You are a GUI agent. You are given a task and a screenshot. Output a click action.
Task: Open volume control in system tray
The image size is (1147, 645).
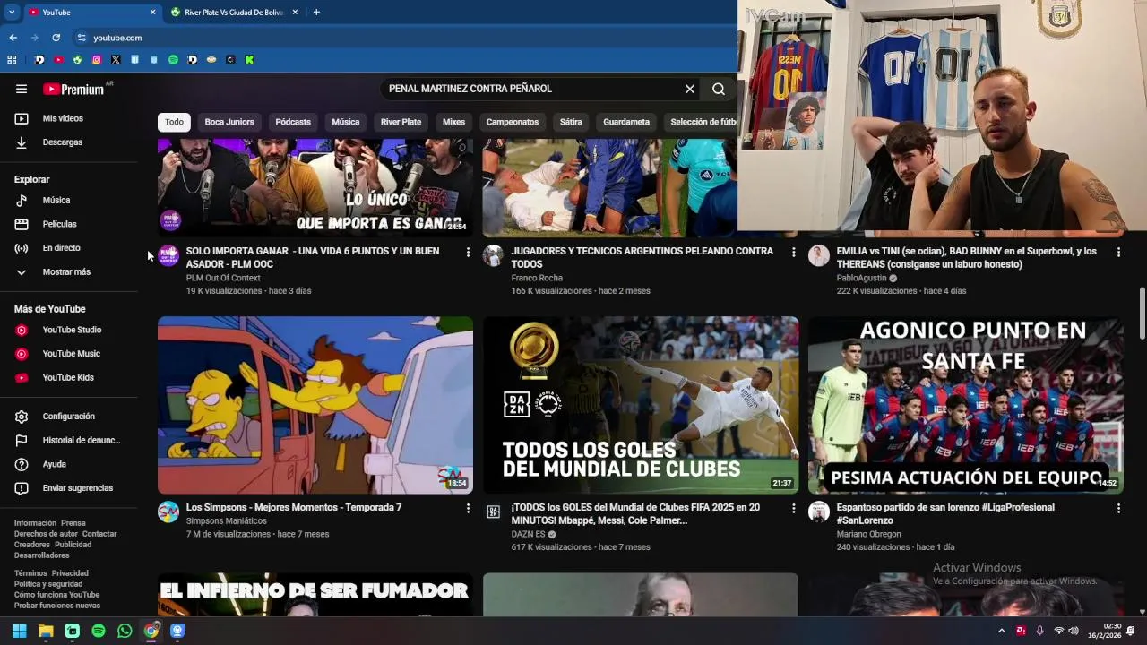tap(1074, 631)
